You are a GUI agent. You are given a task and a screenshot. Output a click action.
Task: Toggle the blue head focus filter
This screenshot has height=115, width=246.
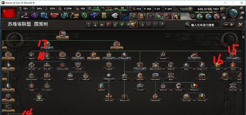coord(162,25)
